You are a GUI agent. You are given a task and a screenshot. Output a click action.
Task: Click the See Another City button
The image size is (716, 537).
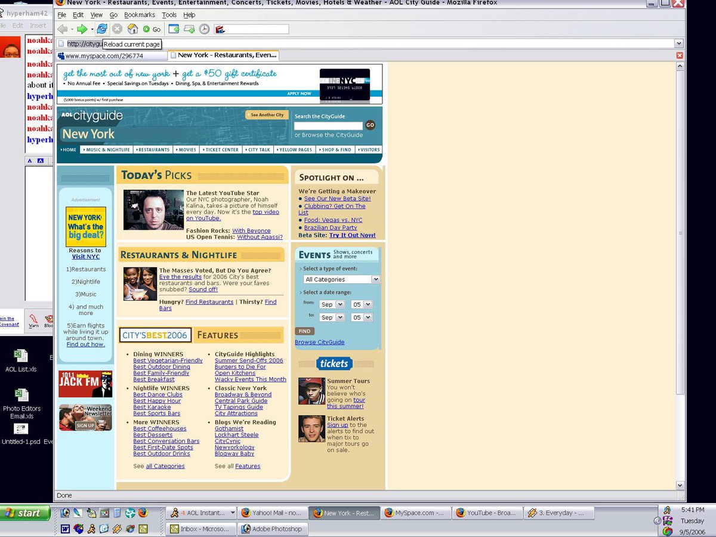267,115
